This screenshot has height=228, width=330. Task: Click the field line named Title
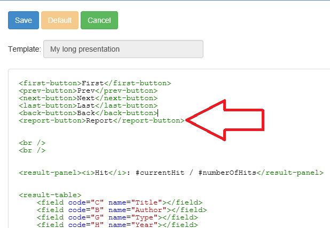pyautogui.click(x=120, y=202)
